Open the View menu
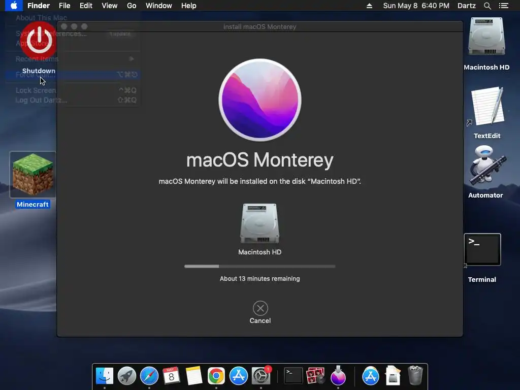The width and height of the screenshot is (520, 390). pos(110,6)
